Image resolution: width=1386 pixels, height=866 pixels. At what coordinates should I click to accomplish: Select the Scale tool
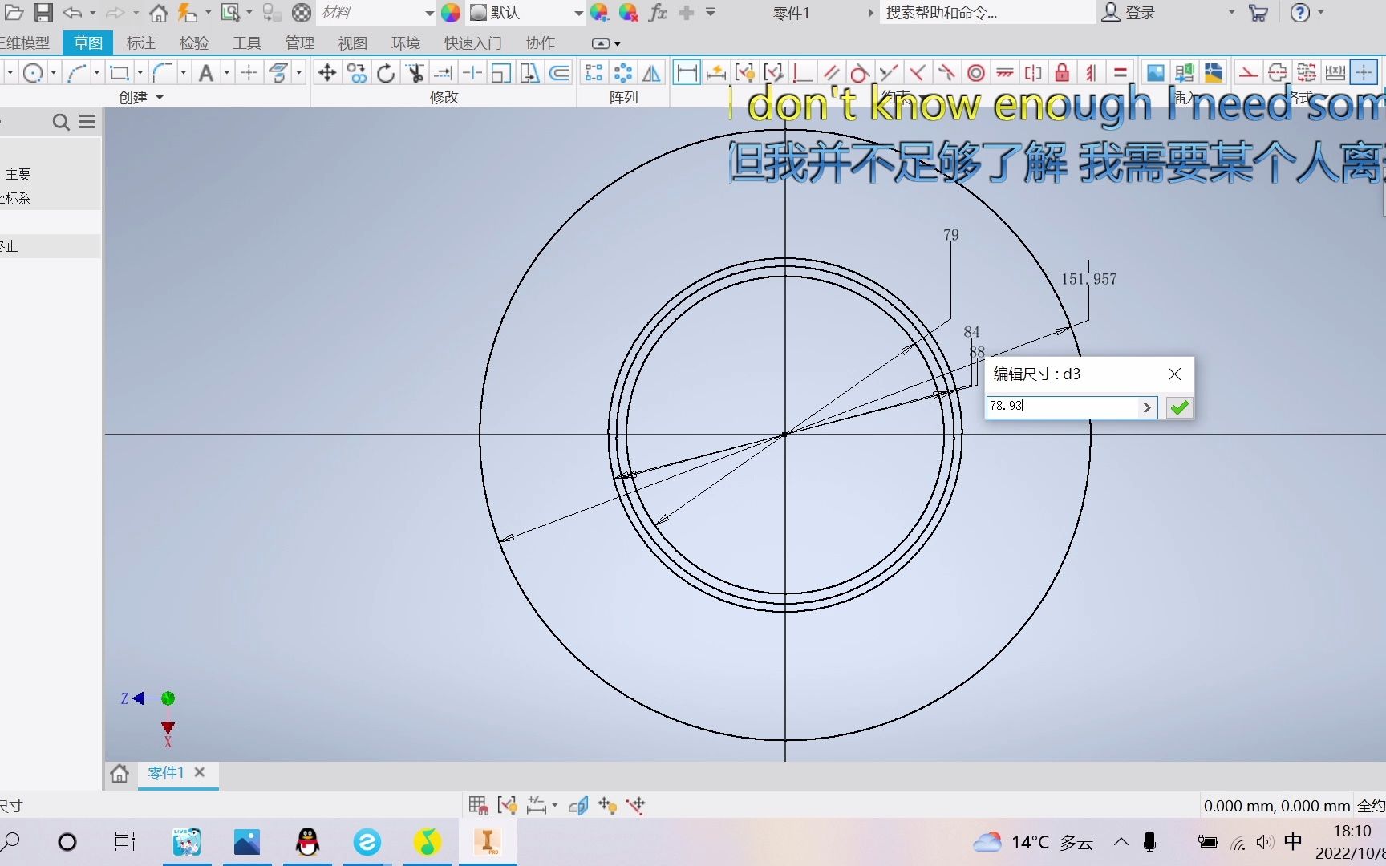pos(501,73)
